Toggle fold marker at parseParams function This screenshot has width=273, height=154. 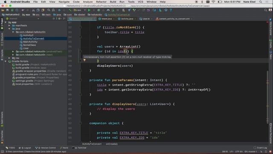click(81, 80)
